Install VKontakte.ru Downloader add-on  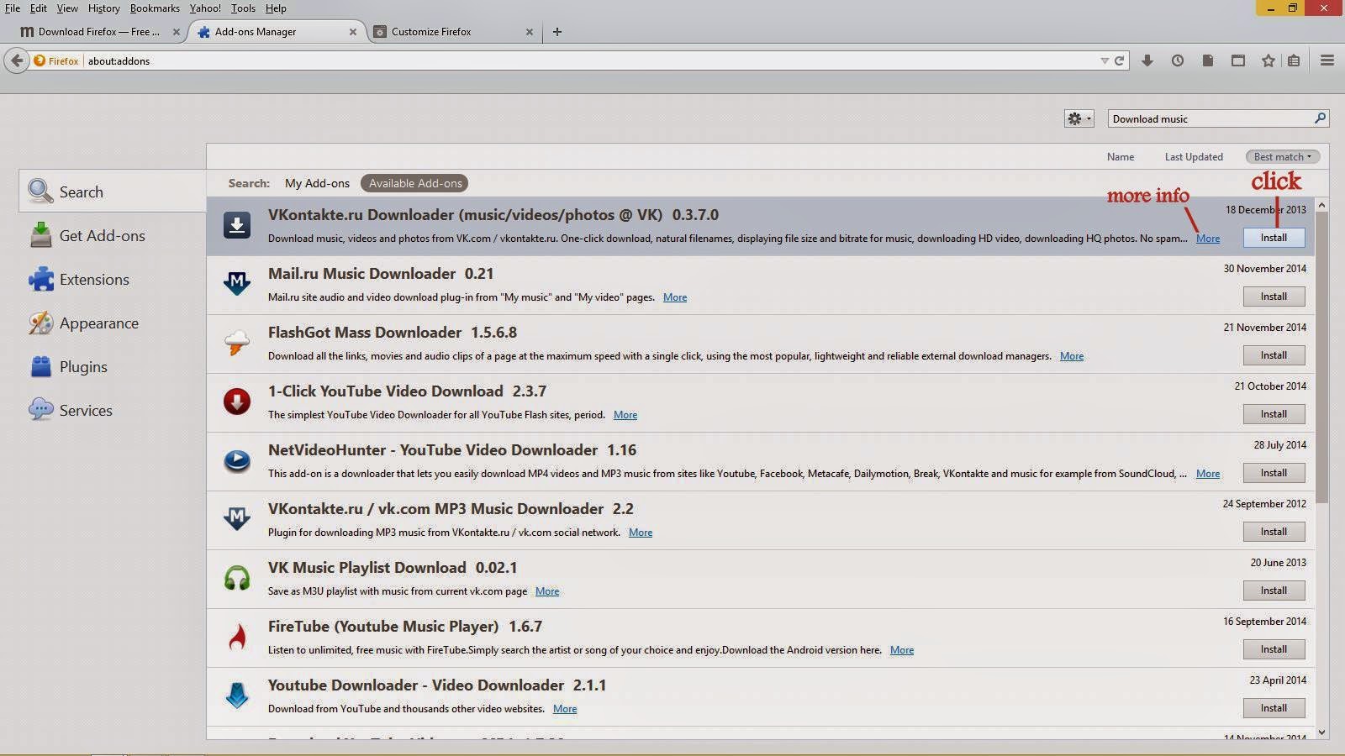[1274, 238]
